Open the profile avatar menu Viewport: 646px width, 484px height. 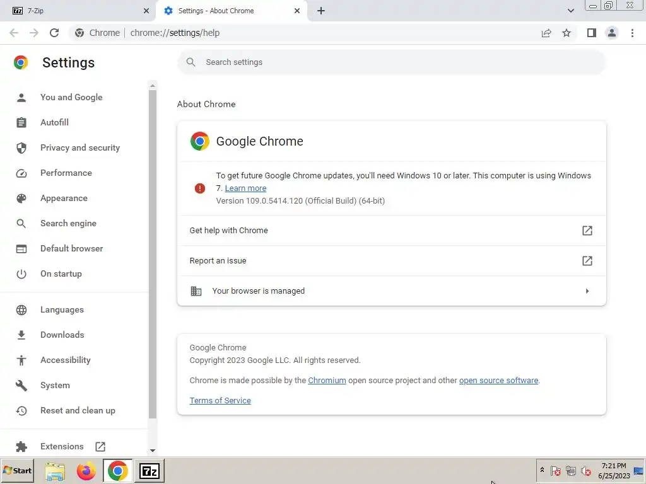(x=612, y=33)
